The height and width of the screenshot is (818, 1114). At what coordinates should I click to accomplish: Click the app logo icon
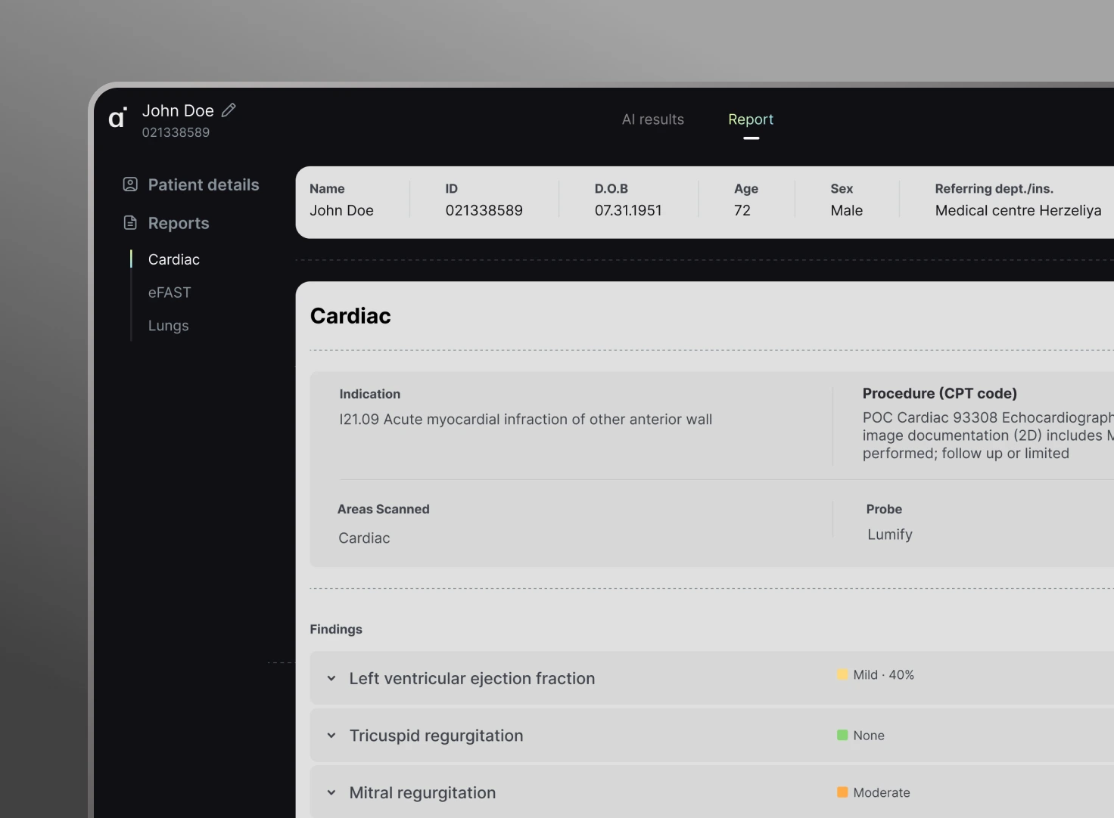[x=117, y=117]
